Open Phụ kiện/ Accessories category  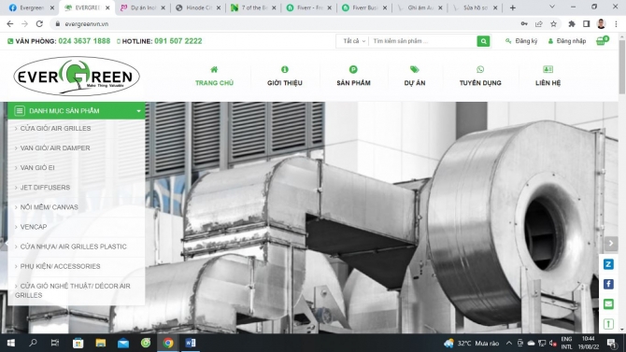coord(60,266)
